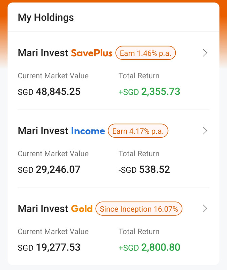Click Current Market Value label under Gold
227x270 pixels.
(x=53, y=232)
